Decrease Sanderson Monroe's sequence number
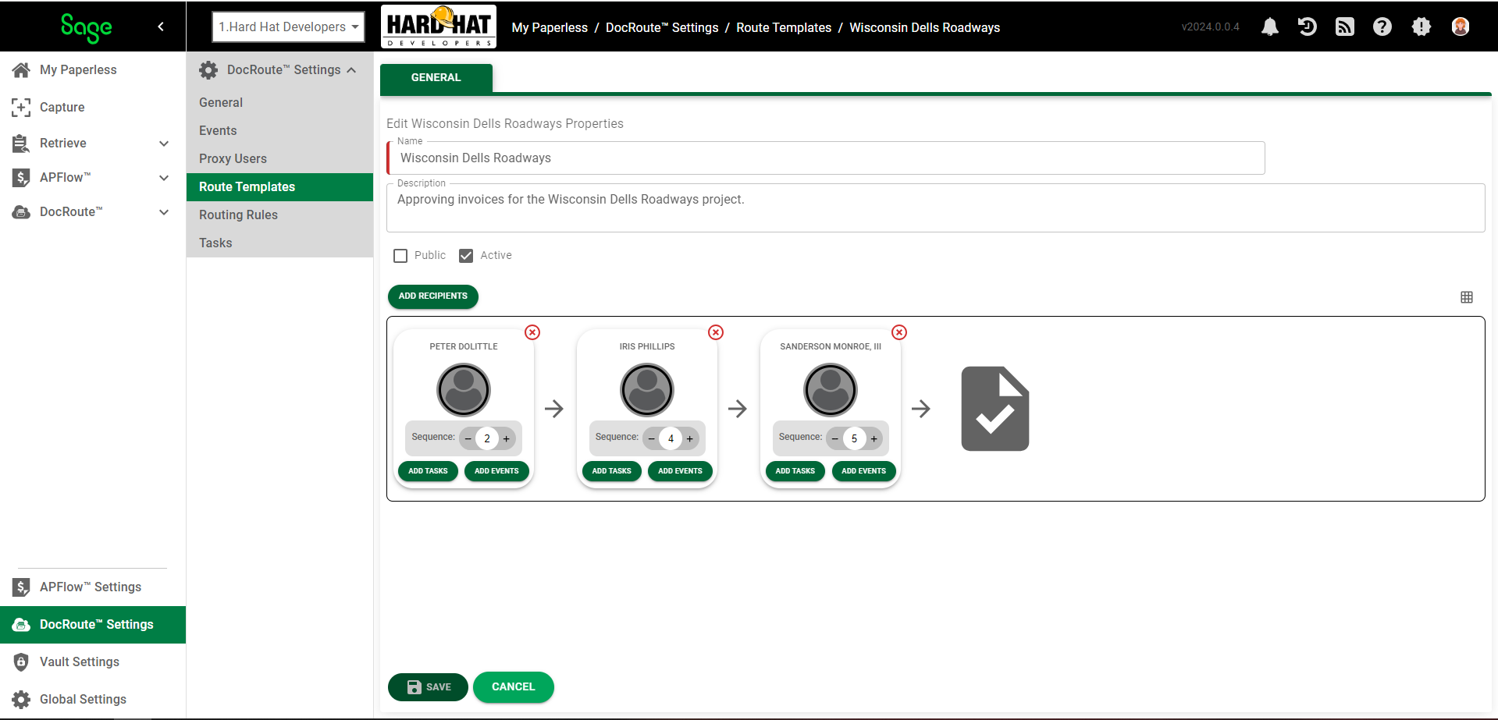Screen dimensions: 1498x720 (835, 438)
